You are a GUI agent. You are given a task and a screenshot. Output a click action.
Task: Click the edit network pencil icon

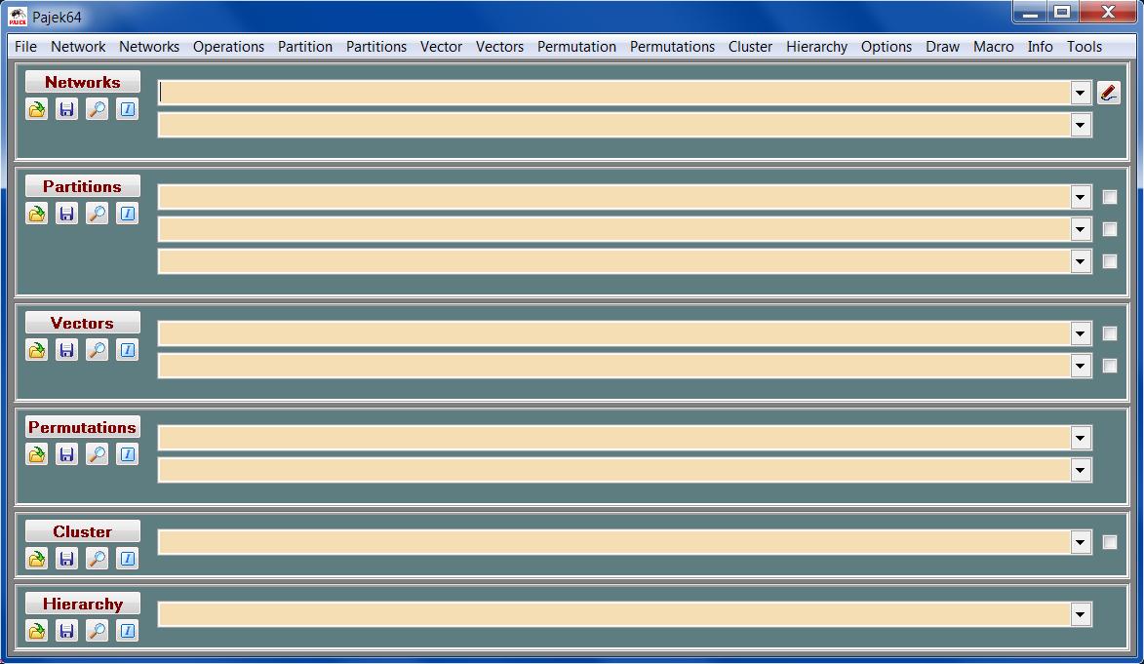1108,93
